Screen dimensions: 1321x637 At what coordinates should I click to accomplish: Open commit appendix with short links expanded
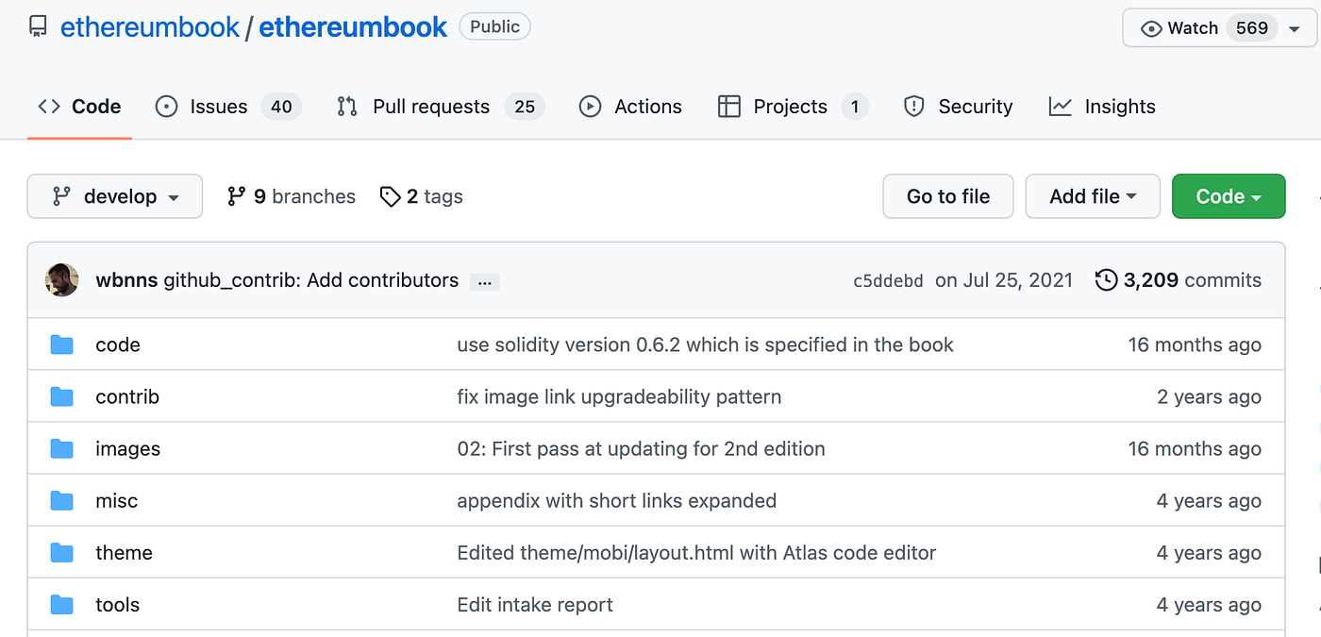coord(616,501)
